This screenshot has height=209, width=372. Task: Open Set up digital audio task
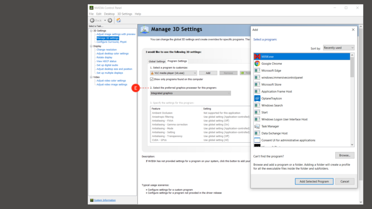click(107, 65)
